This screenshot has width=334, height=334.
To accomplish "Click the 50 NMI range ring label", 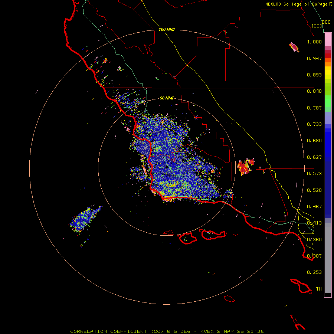I will point(167,98).
